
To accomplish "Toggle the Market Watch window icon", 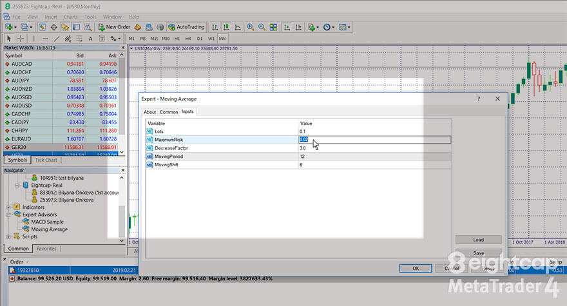I will (43, 27).
